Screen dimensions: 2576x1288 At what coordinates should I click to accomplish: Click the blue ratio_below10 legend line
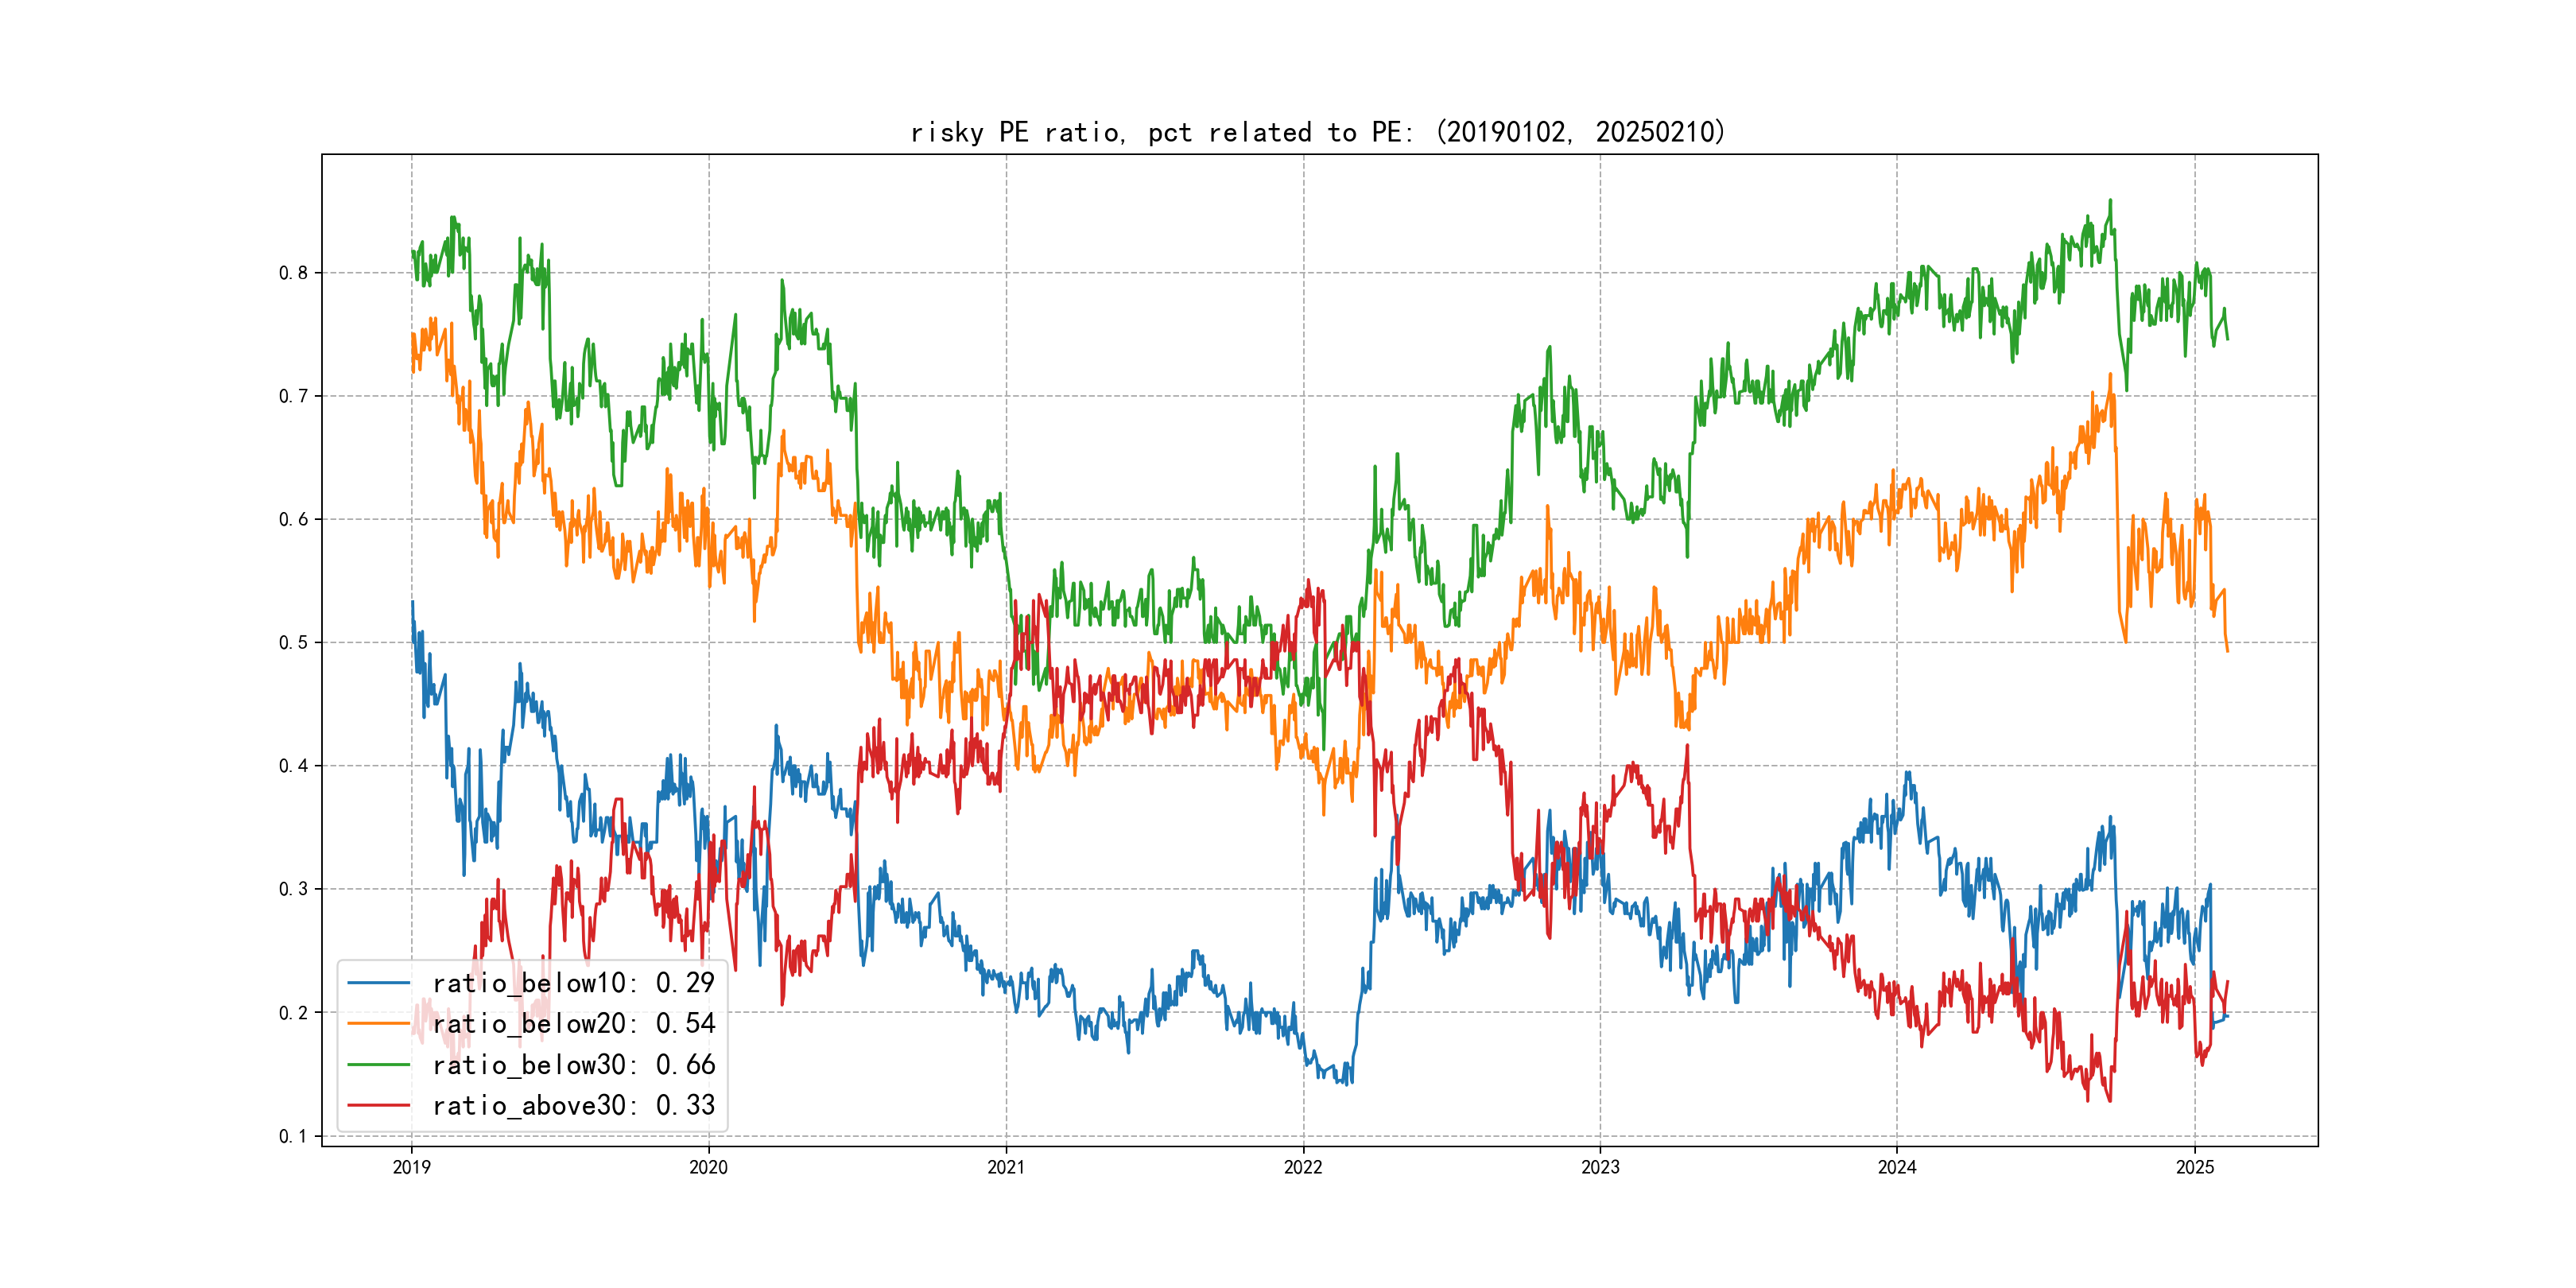pyautogui.click(x=378, y=983)
